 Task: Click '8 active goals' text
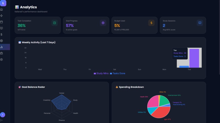tap(72, 30)
